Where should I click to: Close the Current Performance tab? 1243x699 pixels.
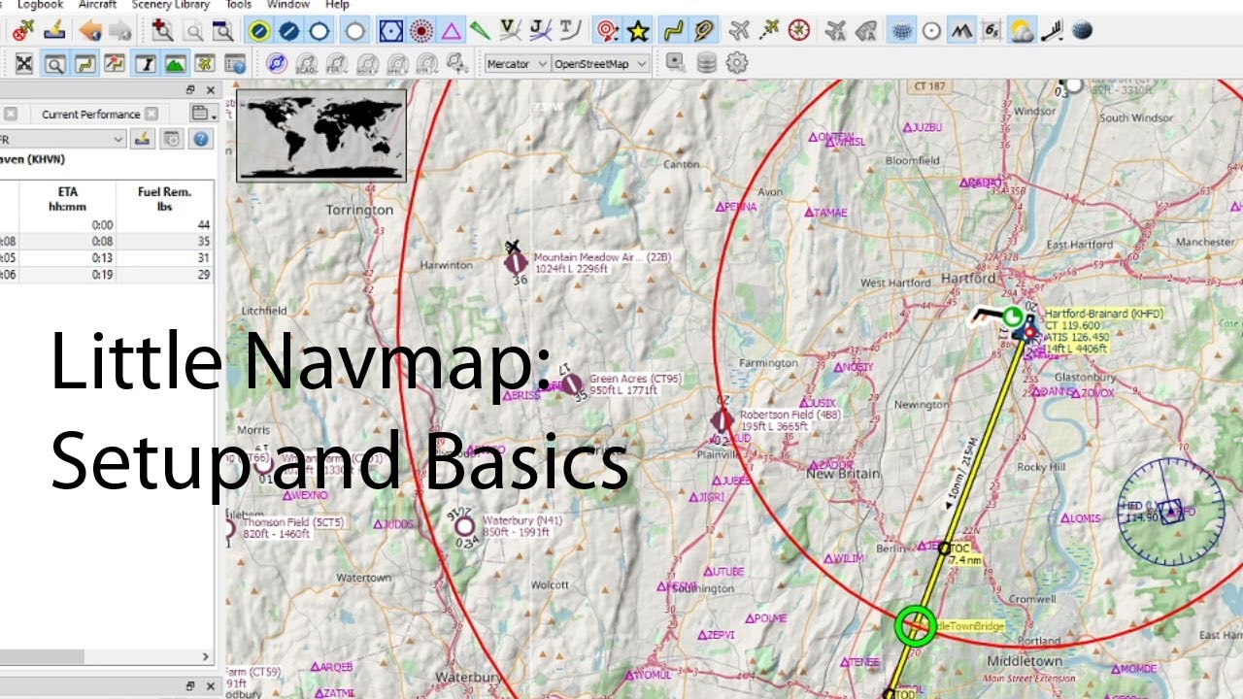coord(151,115)
